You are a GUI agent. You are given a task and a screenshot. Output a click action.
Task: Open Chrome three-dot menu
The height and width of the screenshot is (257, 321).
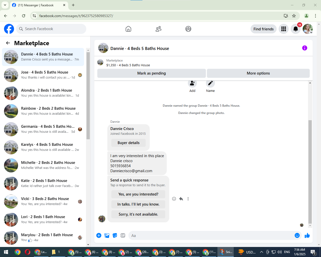[315, 16]
